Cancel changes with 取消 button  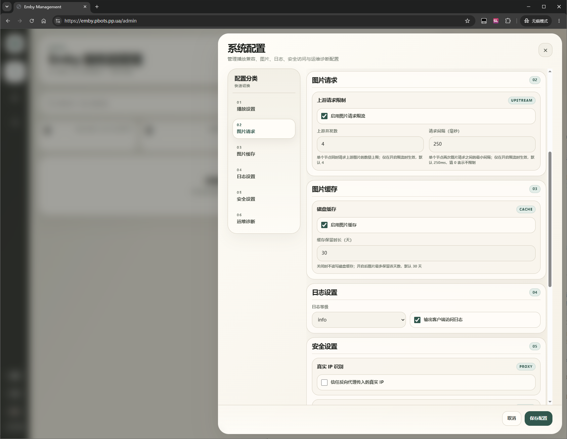[511, 418]
